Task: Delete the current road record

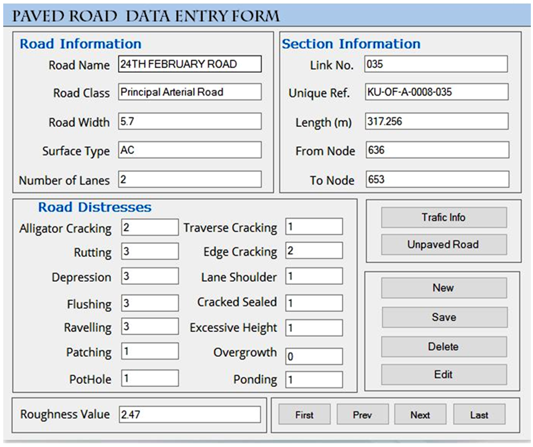Action: [x=443, y=347]
